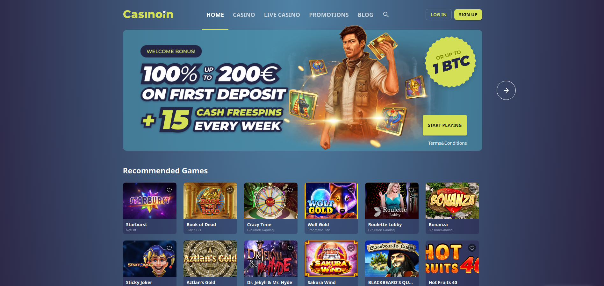
Task: Open the Promotions page
Action: click(329, 15)
